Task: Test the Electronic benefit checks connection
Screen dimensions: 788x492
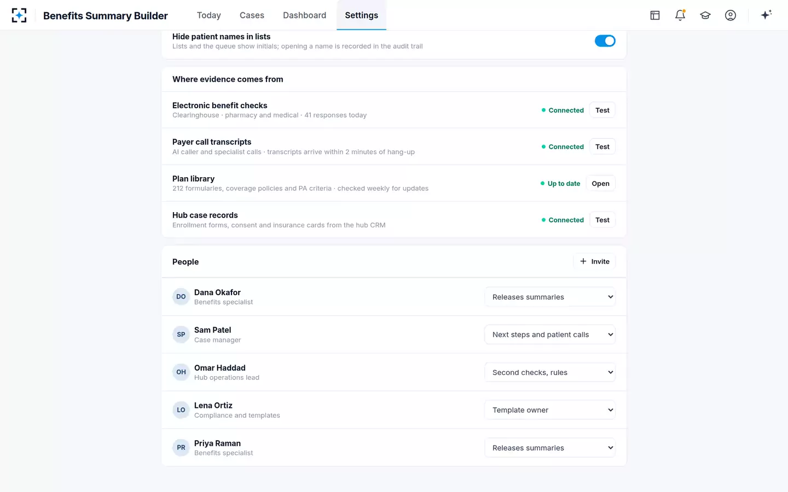Action: tap(602, 110)
